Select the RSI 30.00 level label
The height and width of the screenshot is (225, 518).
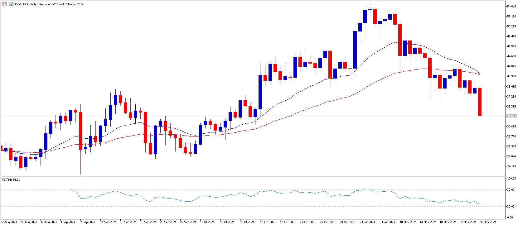[511, 206]
